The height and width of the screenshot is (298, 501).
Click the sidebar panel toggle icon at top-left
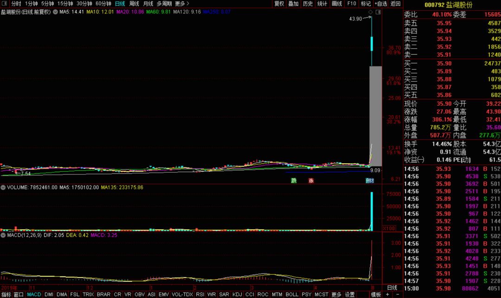pos(5,4)
